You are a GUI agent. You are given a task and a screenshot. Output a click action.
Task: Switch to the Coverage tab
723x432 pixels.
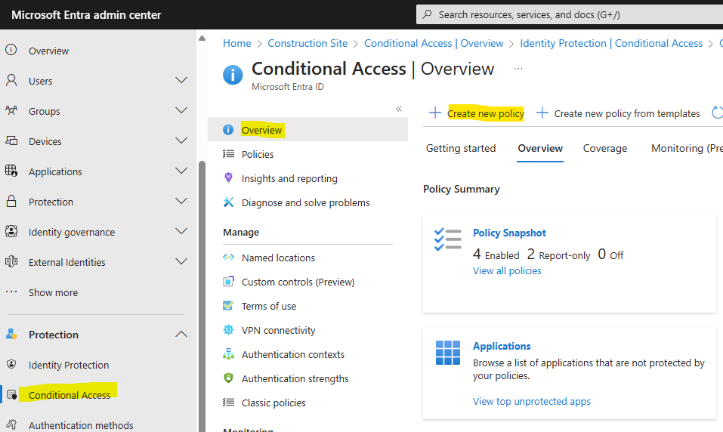(x=605, y=148)
